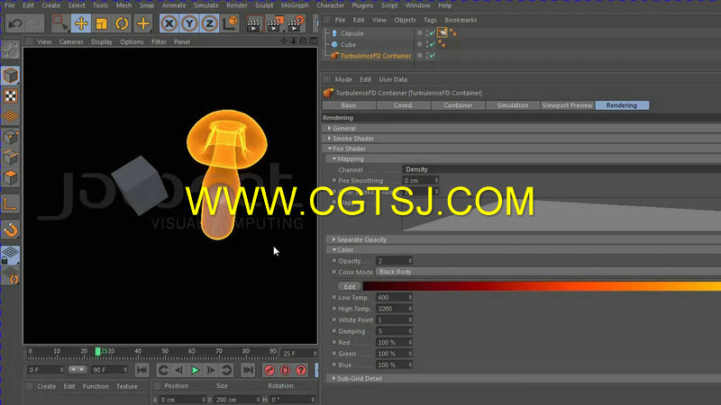Switch to Container tab
The height and width of the screenshot is (405, 721).
click(x=458, y=105)
